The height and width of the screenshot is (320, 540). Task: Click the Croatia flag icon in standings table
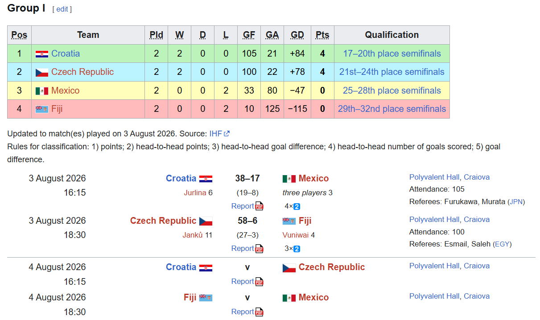click(42, 54)
